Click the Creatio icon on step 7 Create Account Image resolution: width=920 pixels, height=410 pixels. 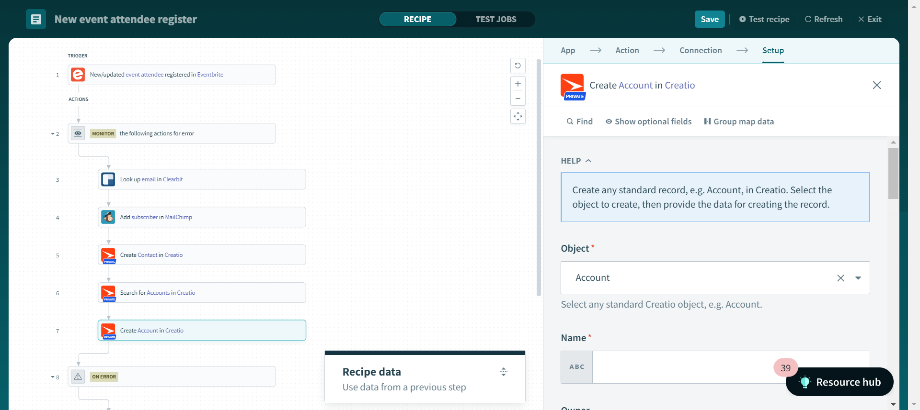point(108,331)
